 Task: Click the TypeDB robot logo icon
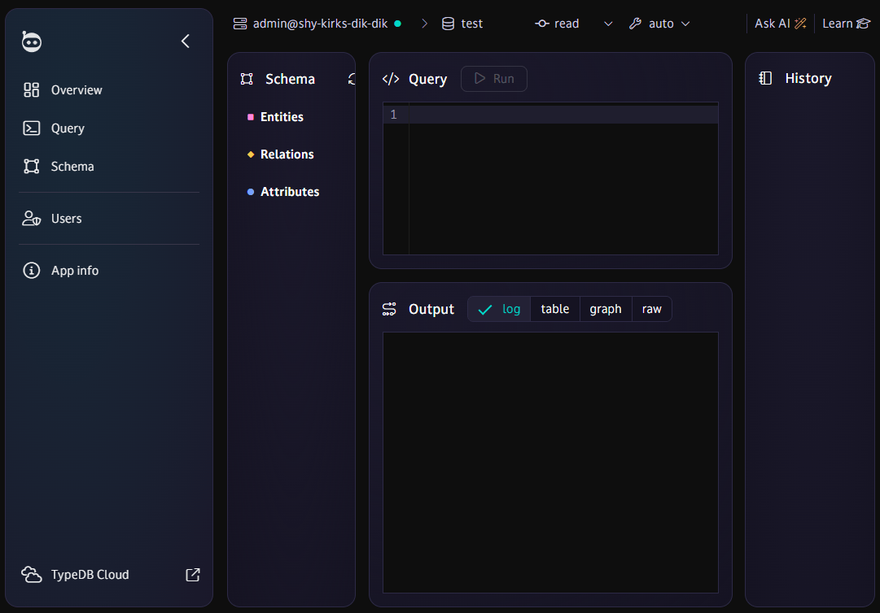31,41
